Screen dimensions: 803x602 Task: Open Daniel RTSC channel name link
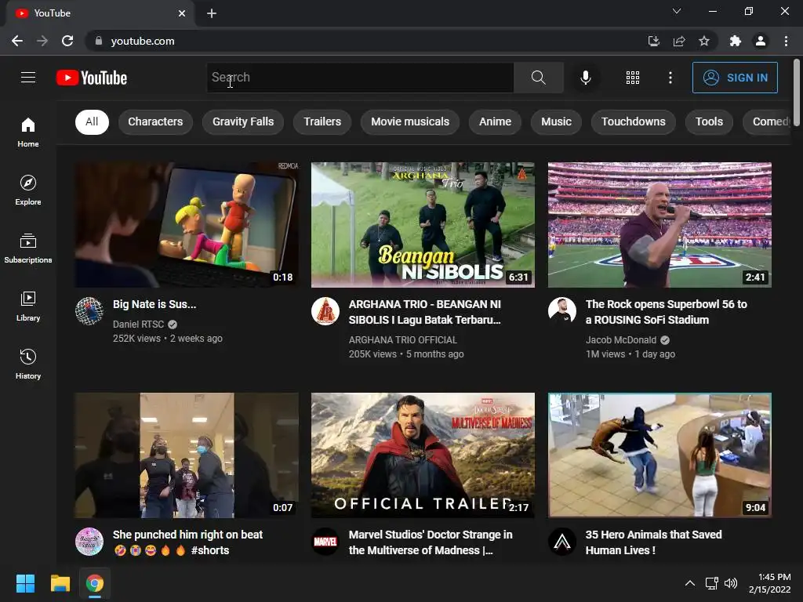[138, 324]
